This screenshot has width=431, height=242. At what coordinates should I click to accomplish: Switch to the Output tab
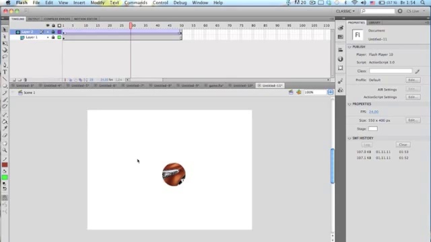[x=34, y=19]
